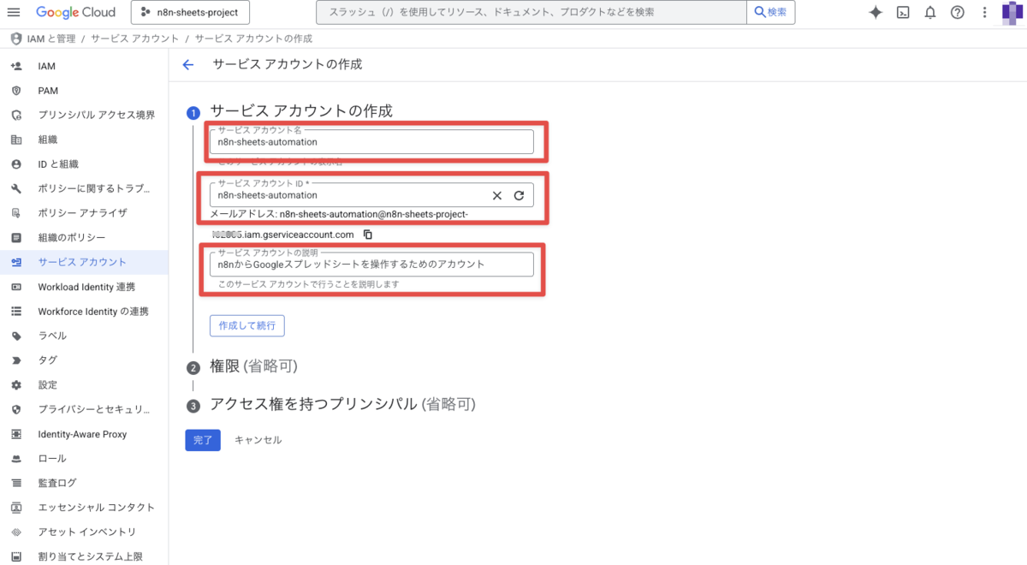The image size is (1027, 565).
Task: Open PAM in the sidebar
Action: pos(84,90)
